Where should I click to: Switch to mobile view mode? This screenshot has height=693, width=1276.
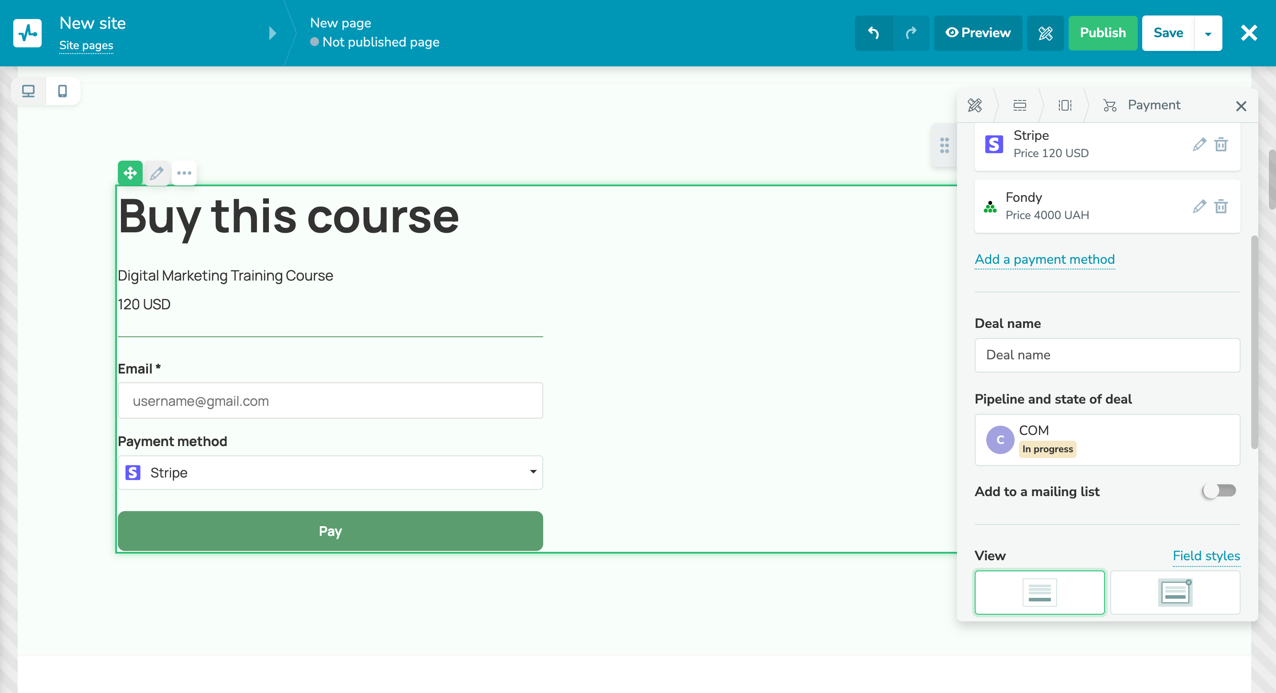pyautogui.click(x=62, y=91)
